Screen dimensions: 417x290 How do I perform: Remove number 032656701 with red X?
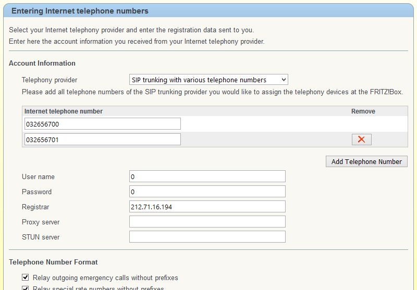tap(361, 140)
